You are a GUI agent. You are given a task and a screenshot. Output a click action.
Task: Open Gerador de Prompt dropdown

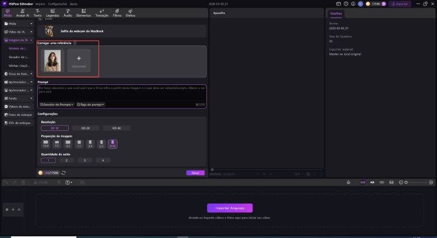click(56, 104)
